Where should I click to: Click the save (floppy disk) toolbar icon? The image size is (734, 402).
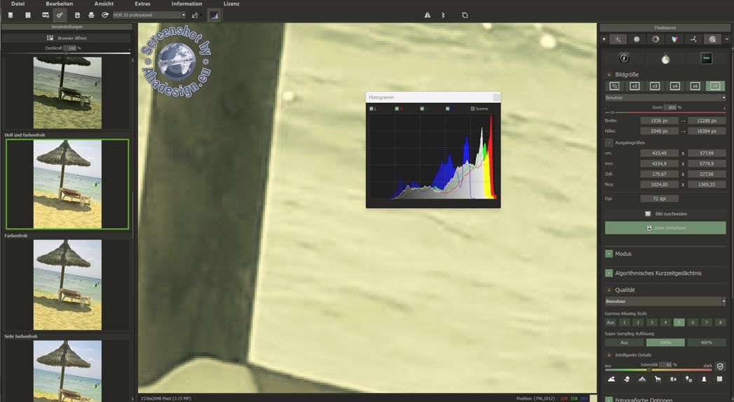pos(77,15)
